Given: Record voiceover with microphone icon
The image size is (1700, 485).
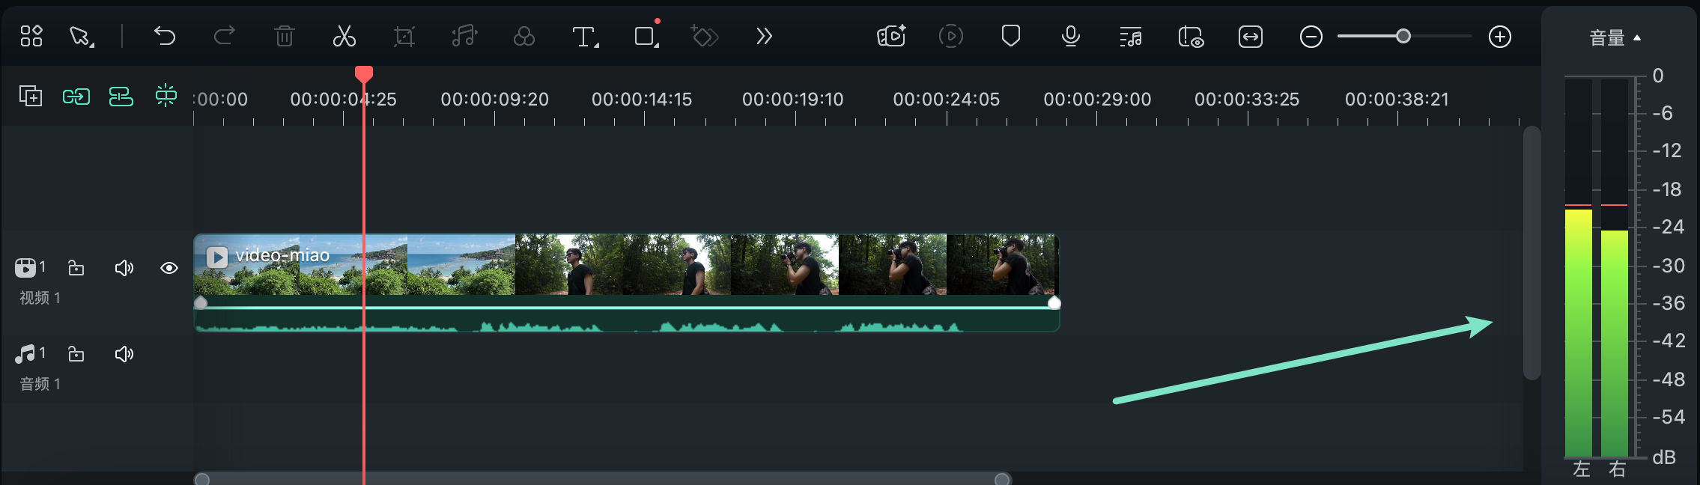Looking at the screenshot, I should click(x=1071, y=36).
